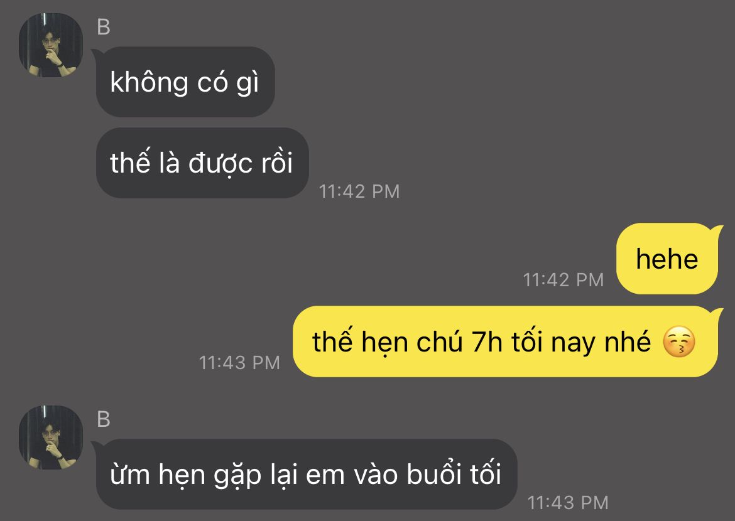Screen dimensions: 735x521
Task: Select sender name B above "không có gì"
Action: tap(104, 27)
